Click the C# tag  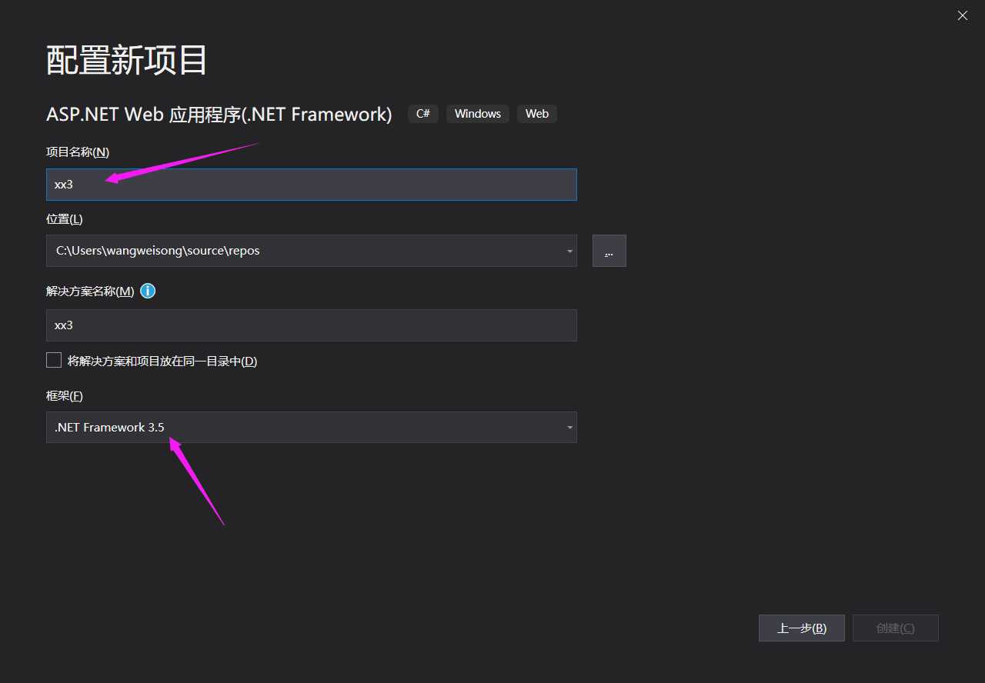(x=423, y=114)
